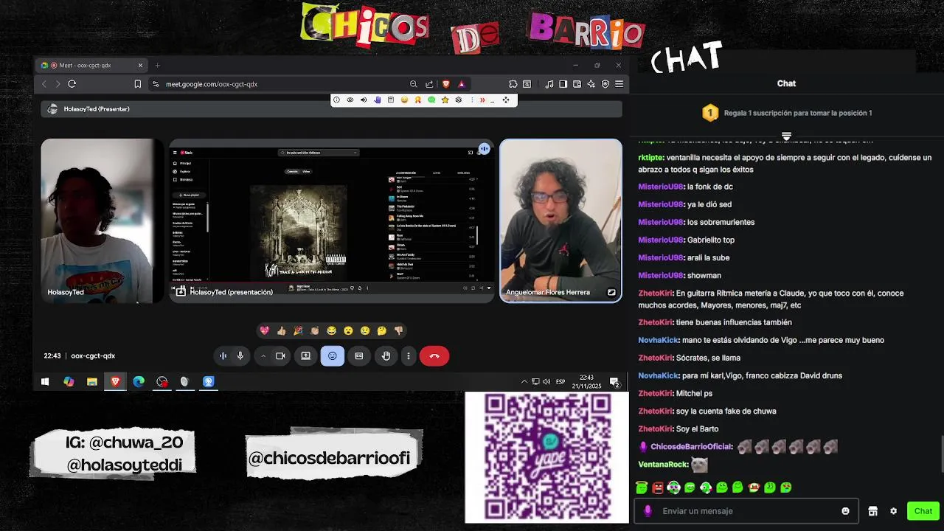944x531 pixels.
Task: Click the Chat header tab
Action: click(x=786, y=83)
